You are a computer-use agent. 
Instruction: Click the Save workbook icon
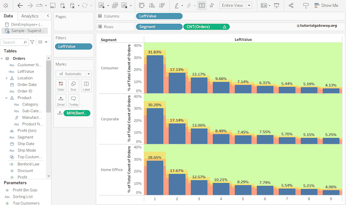(x=52, y=5)
